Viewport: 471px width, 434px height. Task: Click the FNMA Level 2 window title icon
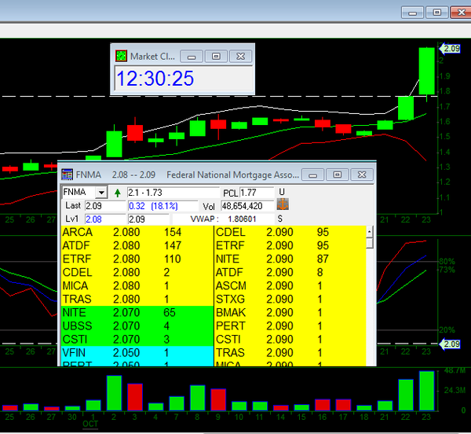(67, 174)
